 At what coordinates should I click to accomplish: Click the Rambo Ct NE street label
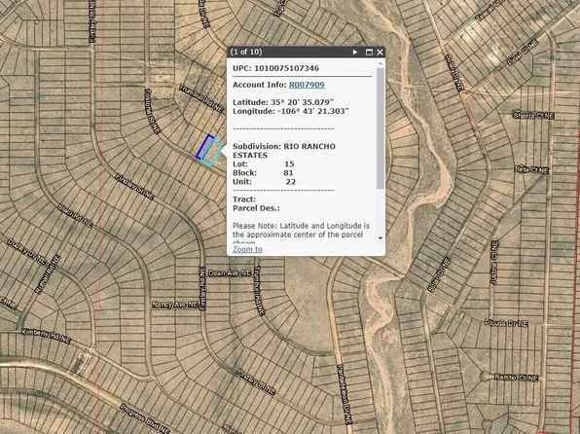[x=517, y=378]
